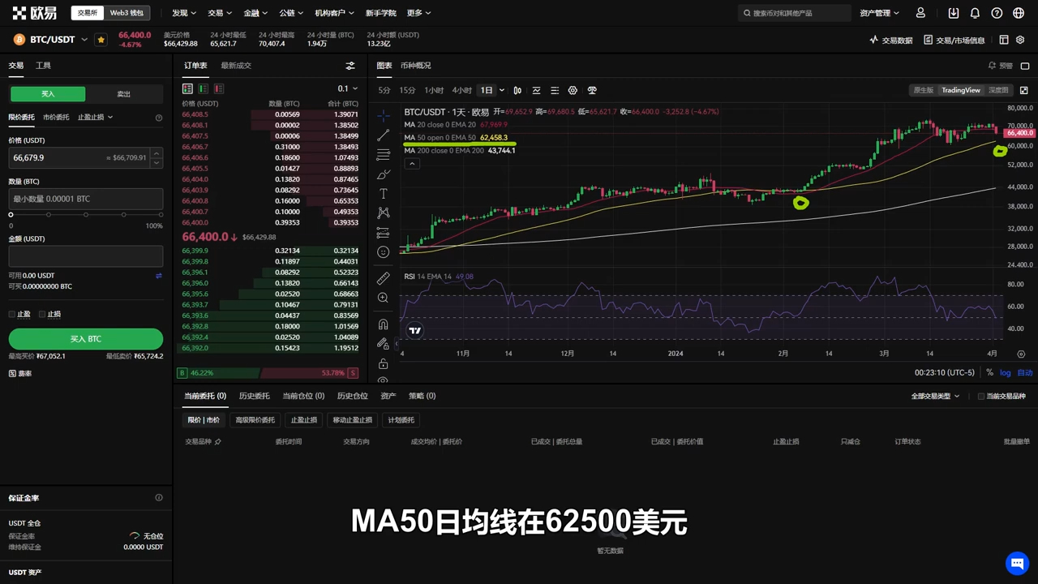Open candlestick chart type selector

click(x=517, y=90)
